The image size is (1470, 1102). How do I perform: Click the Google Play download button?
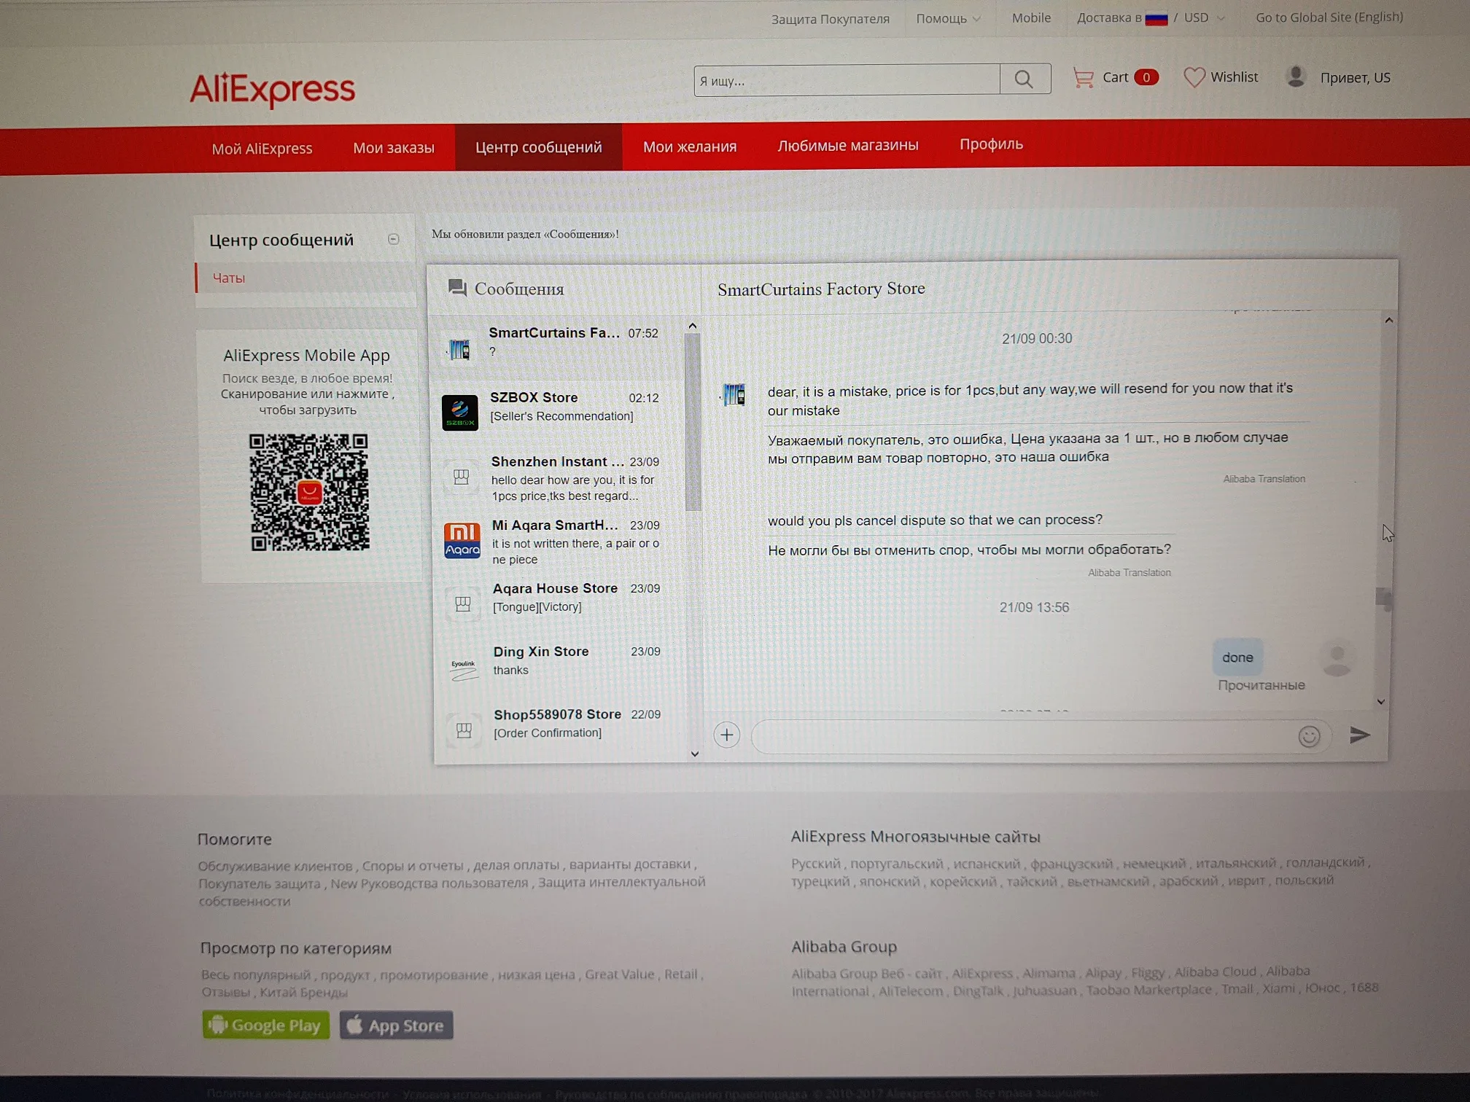[265, 1025]
